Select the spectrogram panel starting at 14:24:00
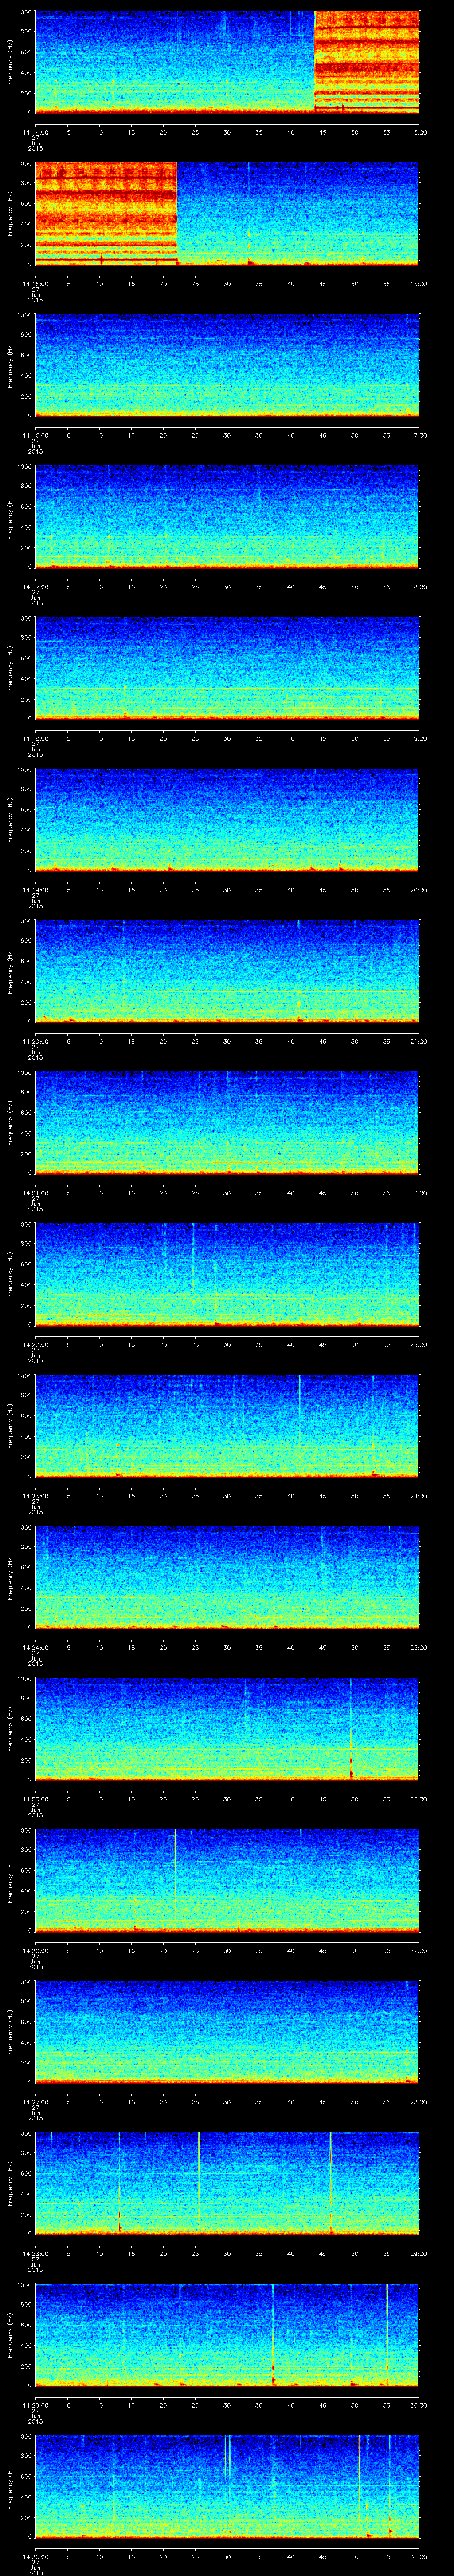 coord(227,1577)
